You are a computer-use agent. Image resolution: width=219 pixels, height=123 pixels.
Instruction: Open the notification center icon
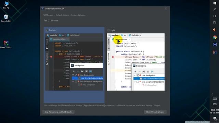(215, 119)
